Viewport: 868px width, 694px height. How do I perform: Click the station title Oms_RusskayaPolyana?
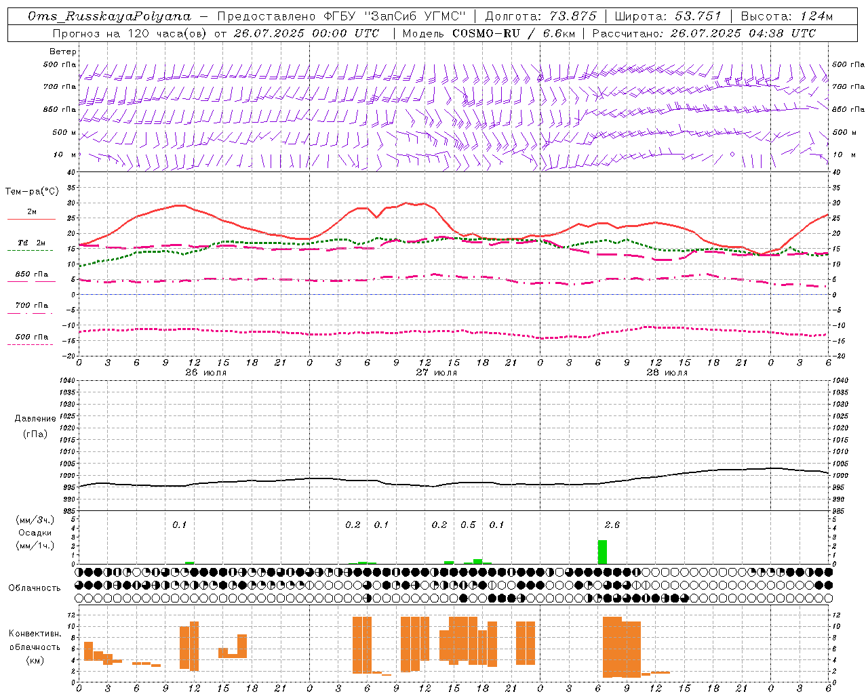coord(109,16)
